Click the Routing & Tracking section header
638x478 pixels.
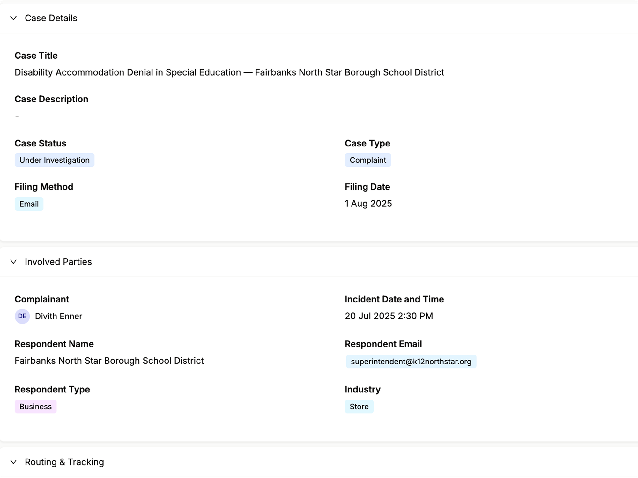coord(64,462)
